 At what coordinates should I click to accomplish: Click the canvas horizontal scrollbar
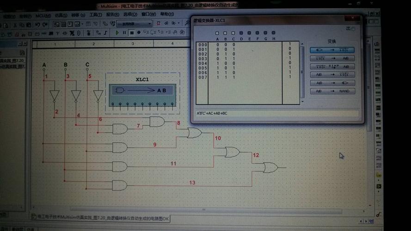click(x=206, y=210)
